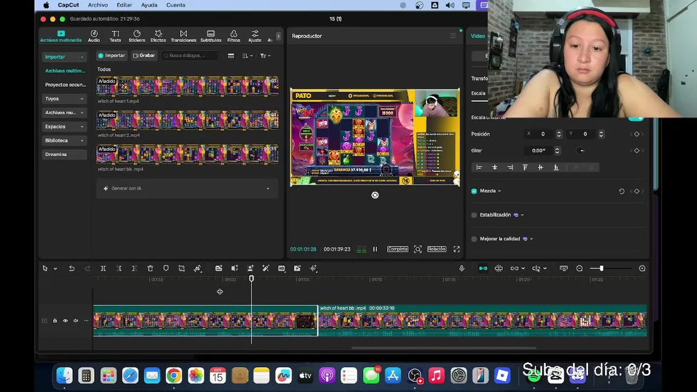Image resolution: width=697 pixels, height=392 pixels.
Task: Select Archivos multimedia in the sidebar
Action: [x=65, y=71]
